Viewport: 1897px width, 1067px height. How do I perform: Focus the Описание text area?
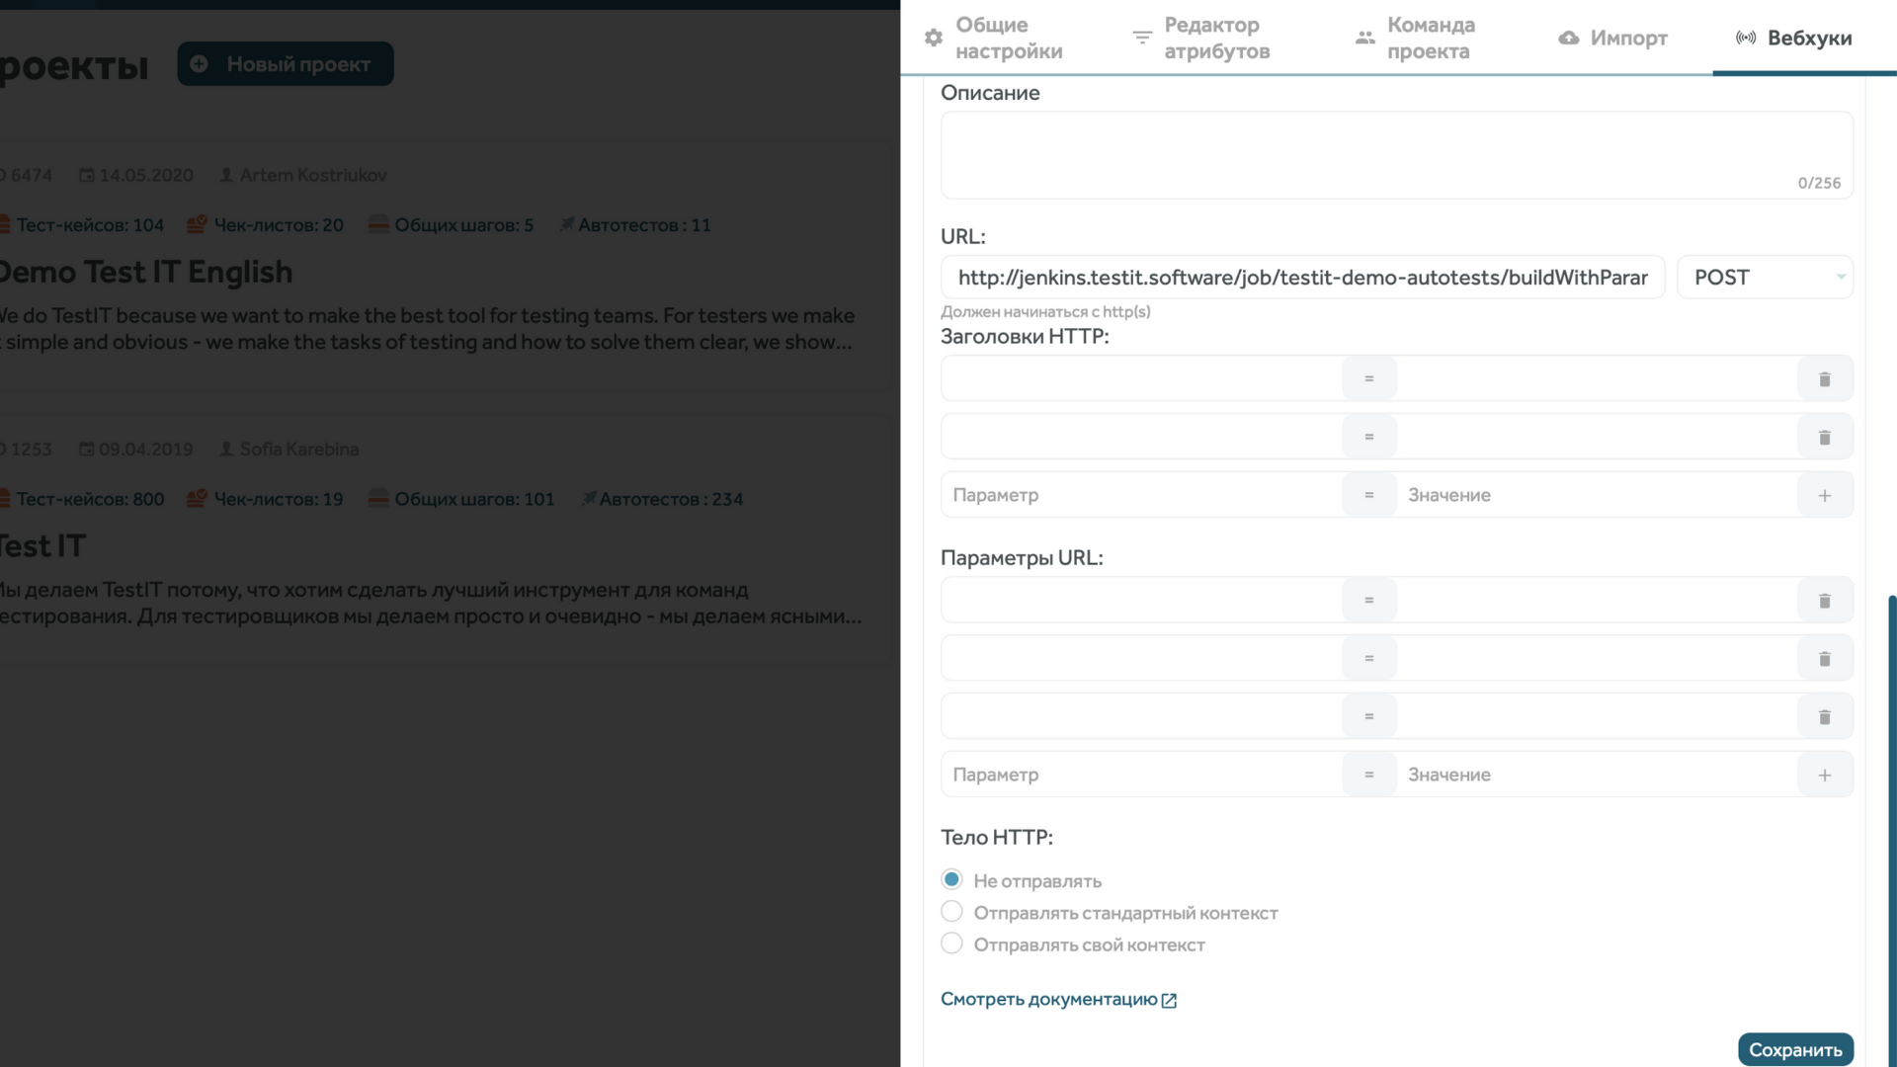point(1396,155)
